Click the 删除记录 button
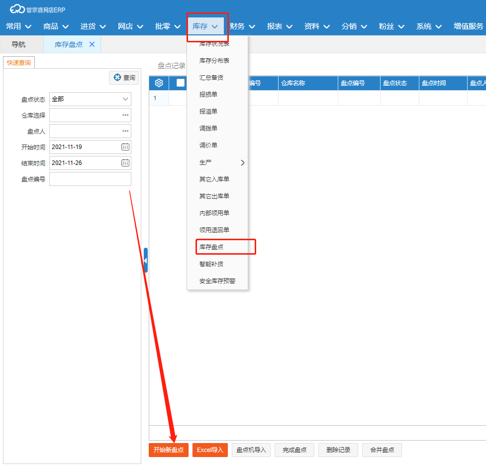486x467 pixels. pyautogui.click(x=338, y=450)
